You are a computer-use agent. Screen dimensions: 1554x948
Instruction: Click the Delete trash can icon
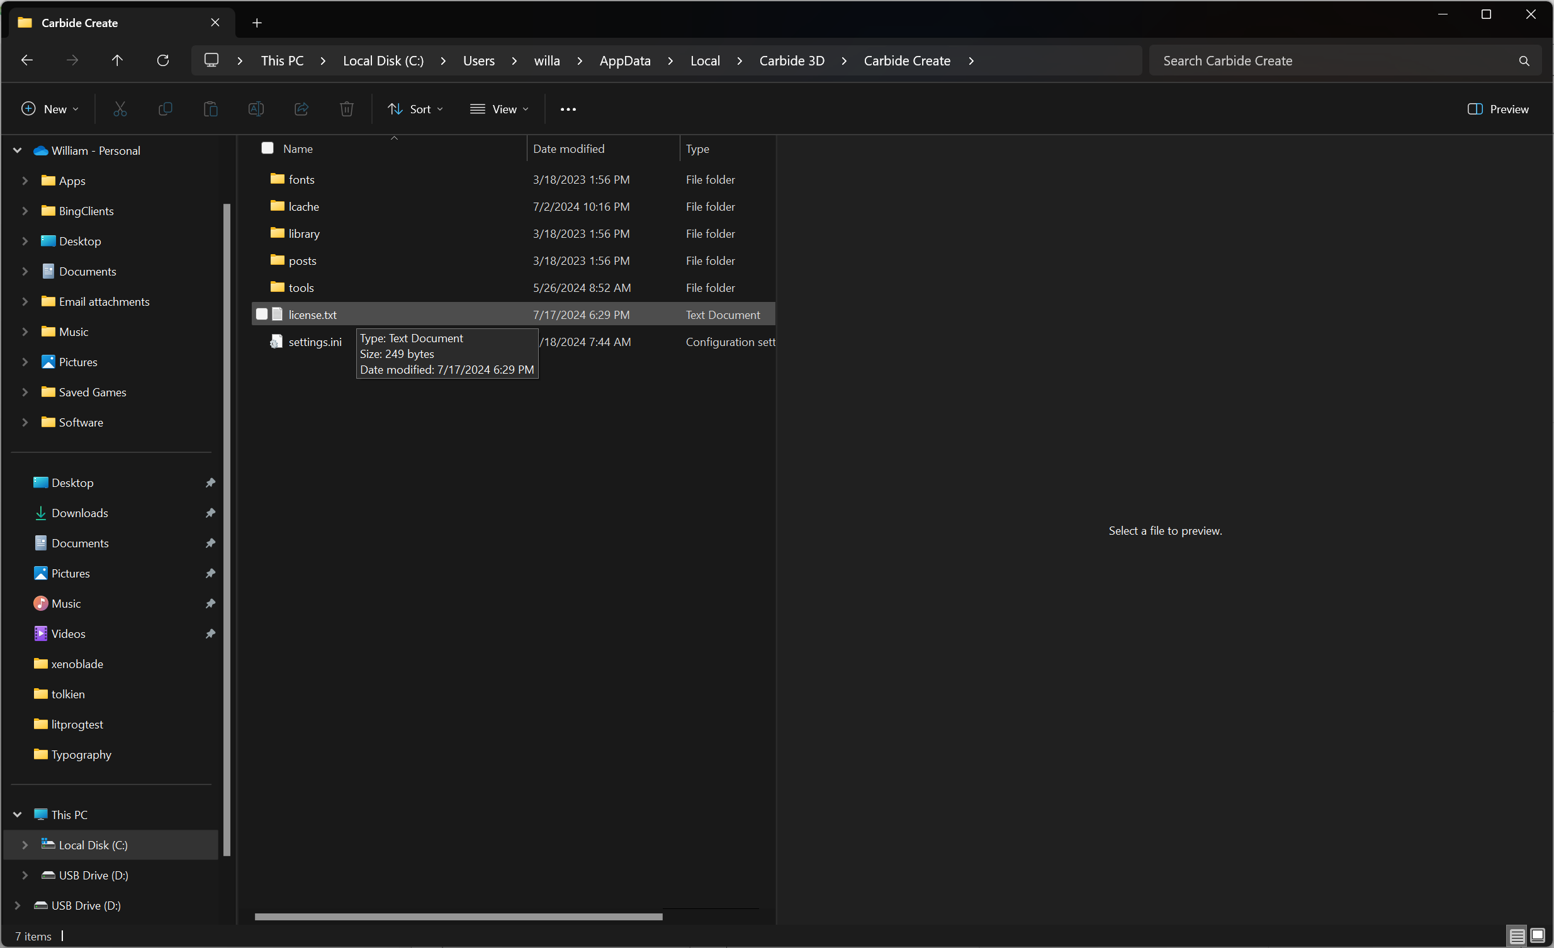pos(347,109)
